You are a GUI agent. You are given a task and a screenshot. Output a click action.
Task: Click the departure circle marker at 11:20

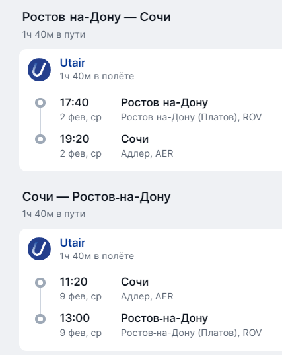tap(40, 282)
